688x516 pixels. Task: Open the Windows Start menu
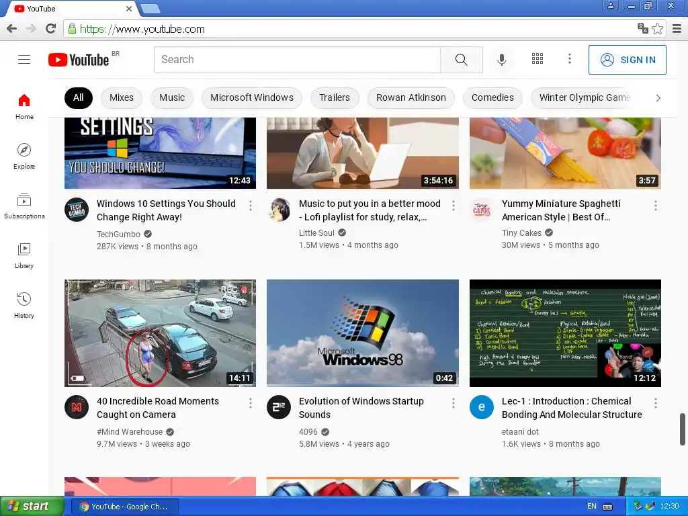pyautogui.click(x=32, y=506)
